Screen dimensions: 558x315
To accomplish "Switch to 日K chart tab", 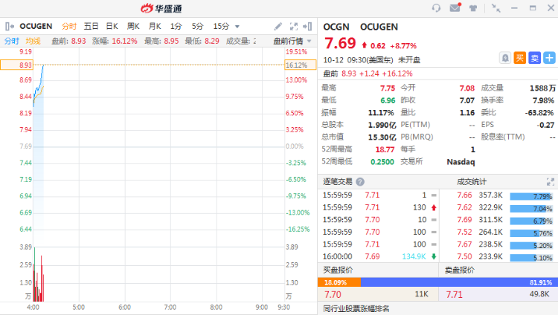I will [112, 26].
